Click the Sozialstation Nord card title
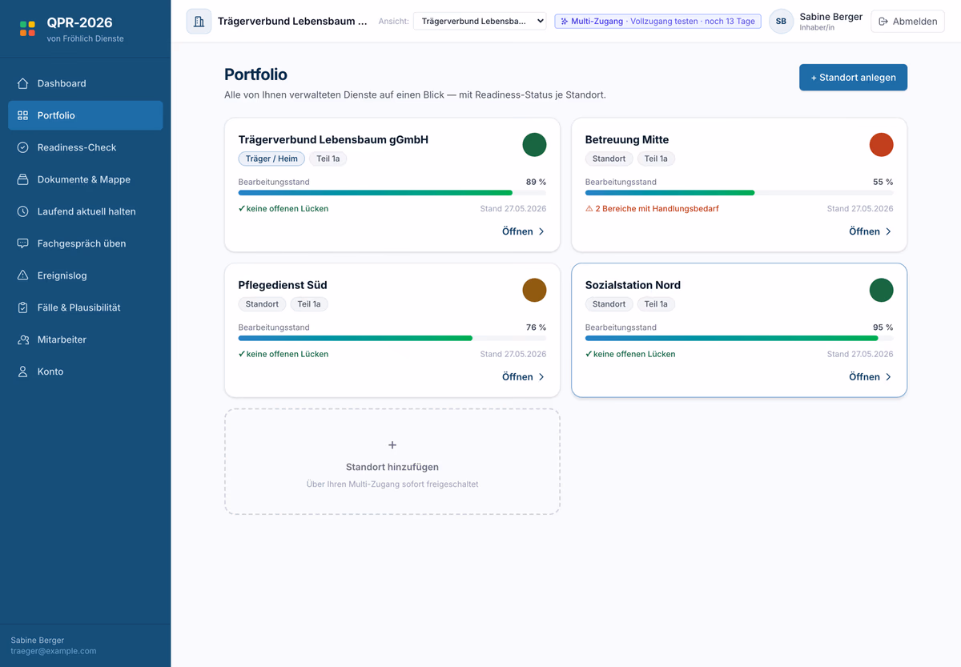The width and height of the screenshot is (961, 667). pyautogui.click(x=633, y=285)
